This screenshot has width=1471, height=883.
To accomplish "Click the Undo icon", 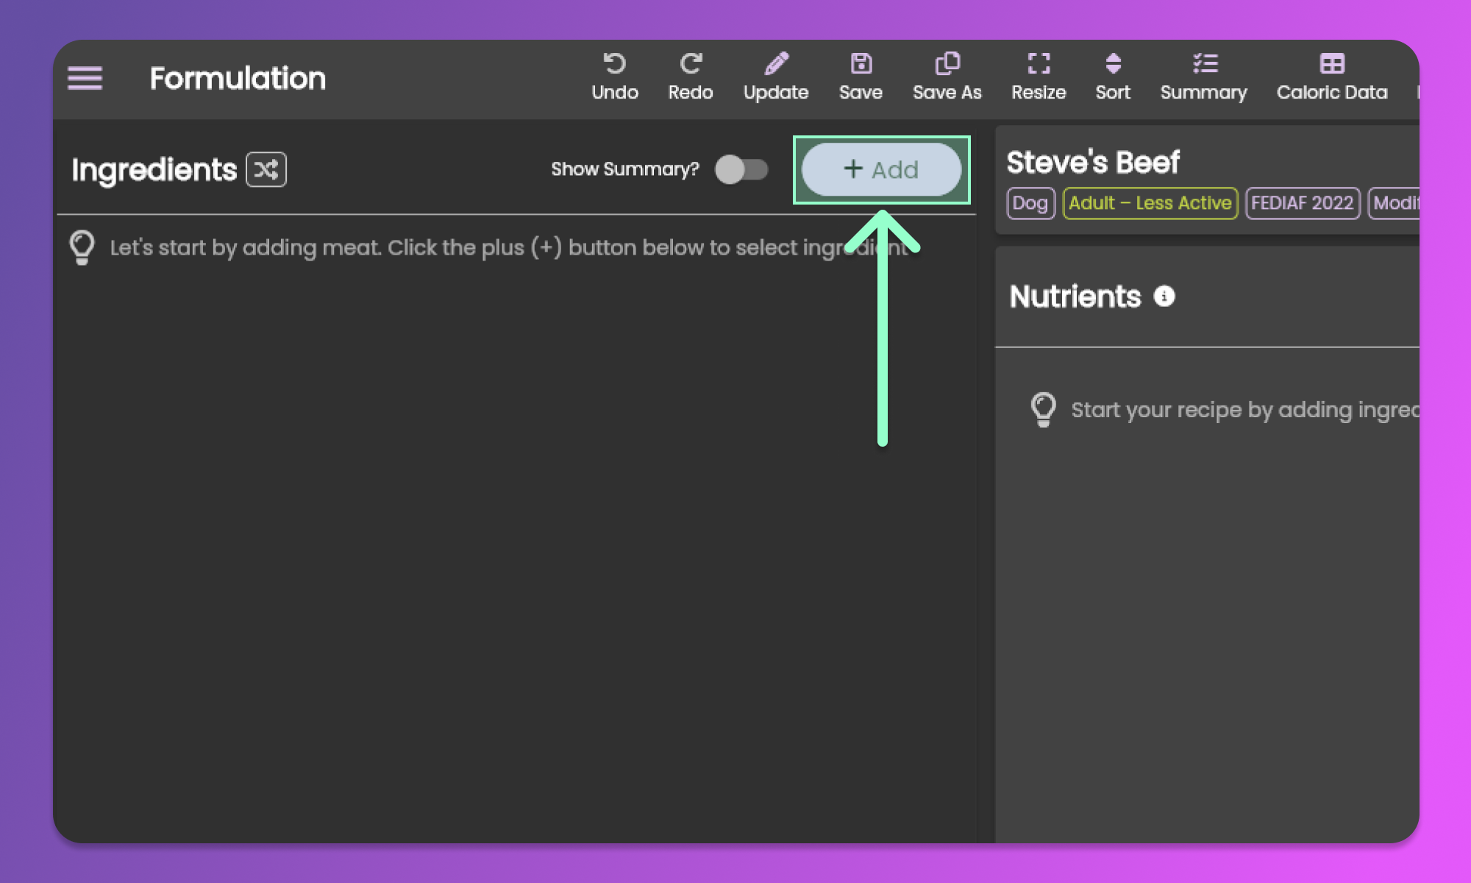I will pos(614,64).
